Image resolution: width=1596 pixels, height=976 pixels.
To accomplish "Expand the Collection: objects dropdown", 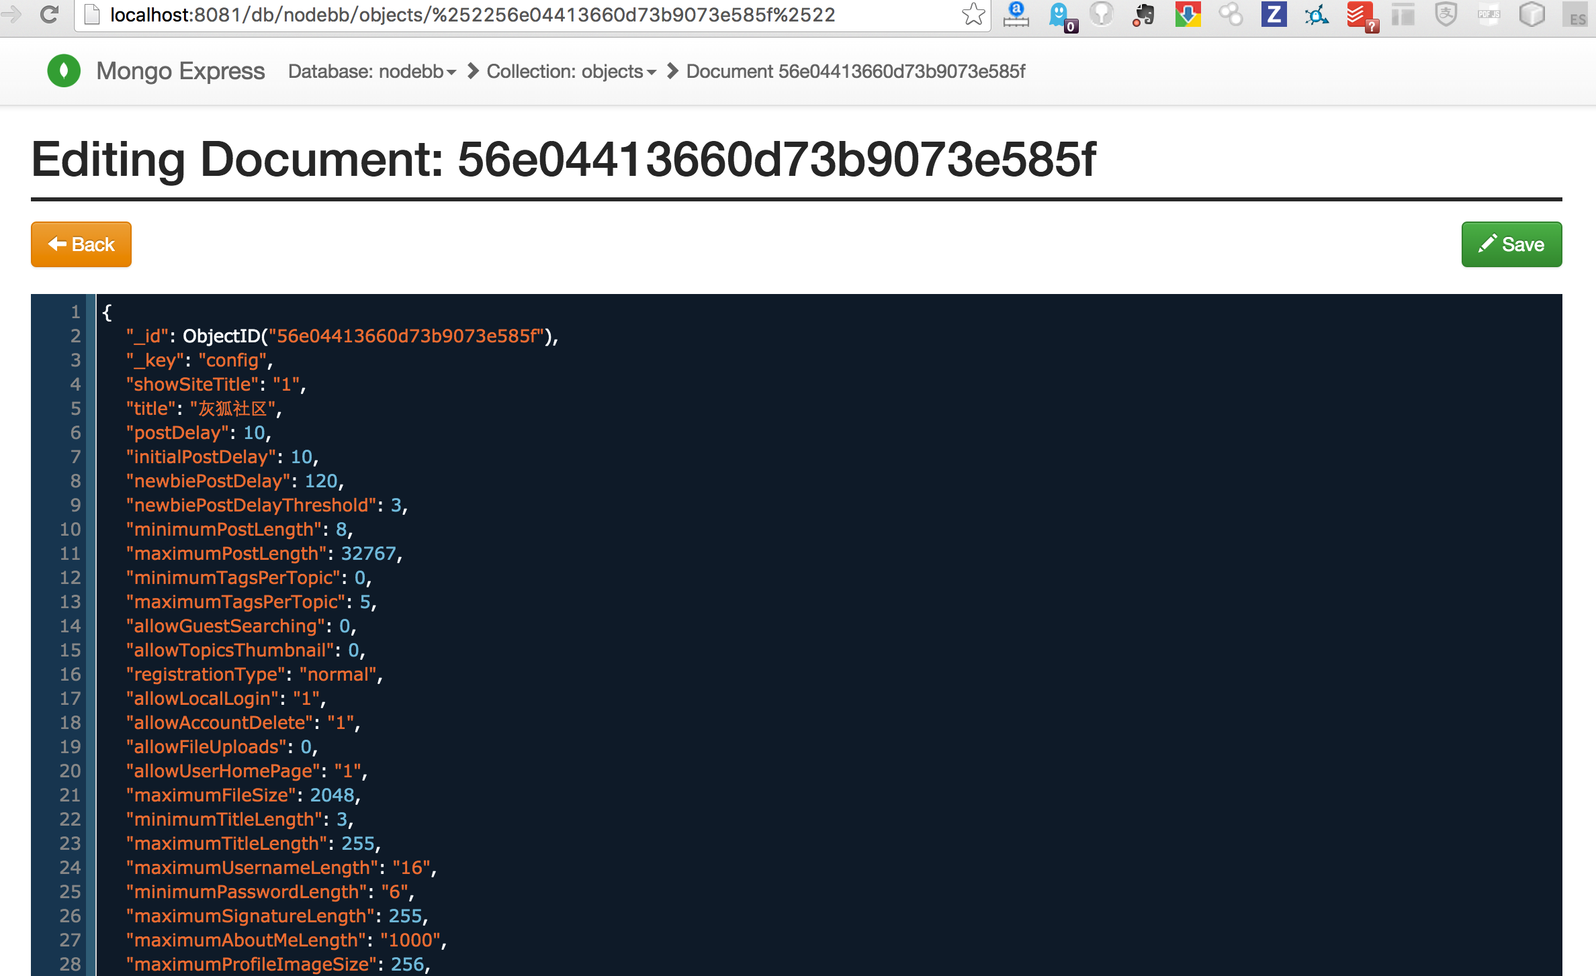I will coord(571,71).
